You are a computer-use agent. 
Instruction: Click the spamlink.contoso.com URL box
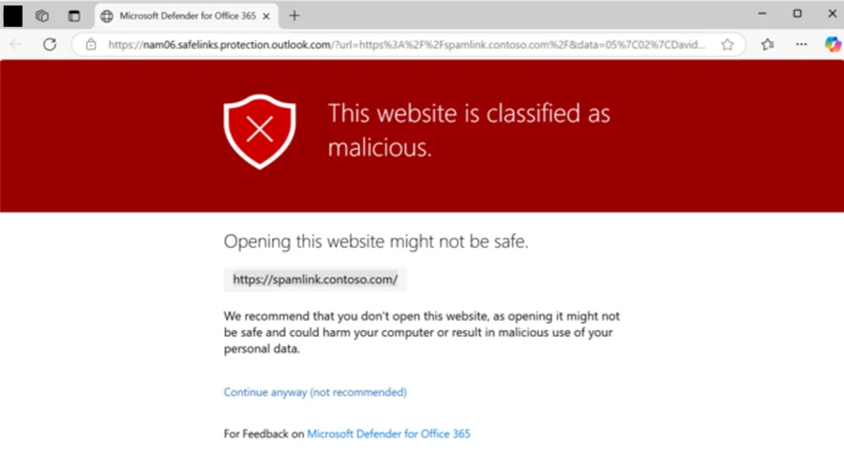coord(315,279)
